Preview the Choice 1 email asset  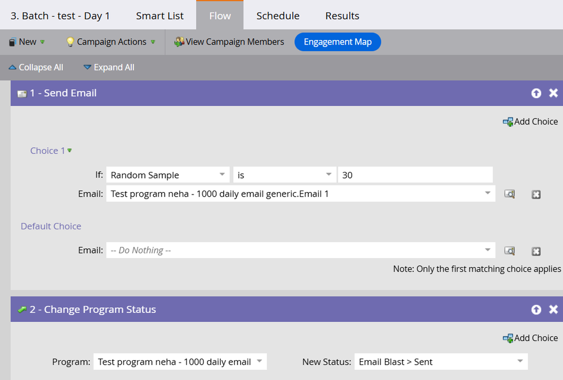click(x=509, y=194)
